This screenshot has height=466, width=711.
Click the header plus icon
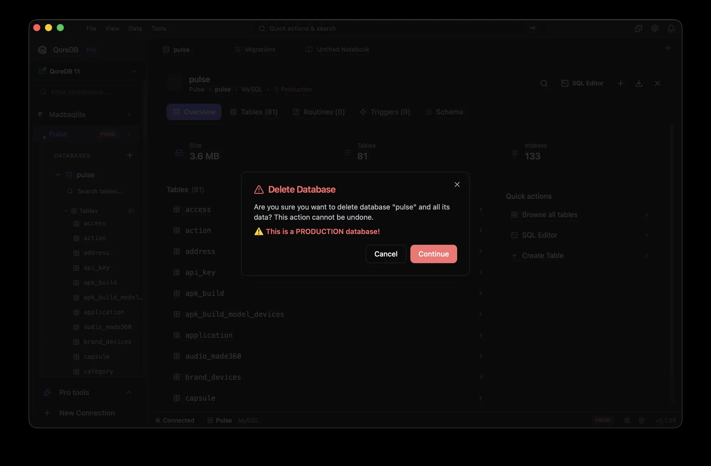click(x=620, y=83)
